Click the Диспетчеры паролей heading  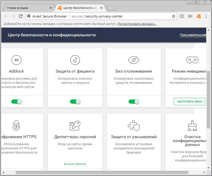coord(75,137)
